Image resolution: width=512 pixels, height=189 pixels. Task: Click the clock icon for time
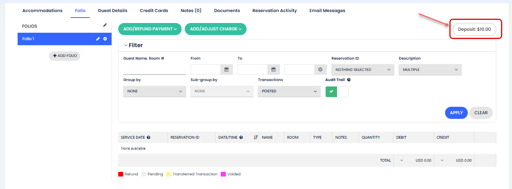click(320, 70)
